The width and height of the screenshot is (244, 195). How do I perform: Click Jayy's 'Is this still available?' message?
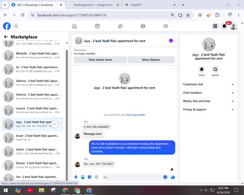click(97, 127)
